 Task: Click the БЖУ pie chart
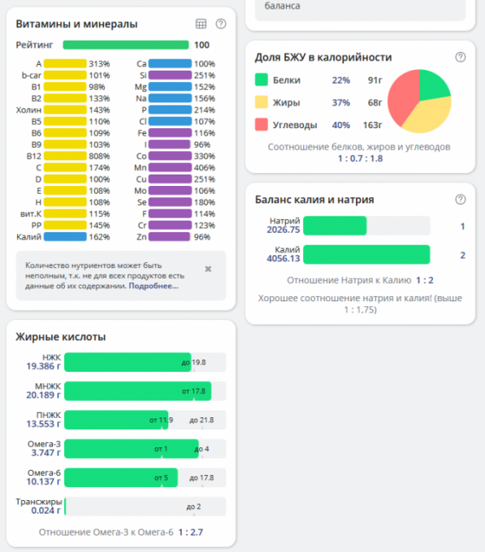pyautogui.click(x=419, y=101)
